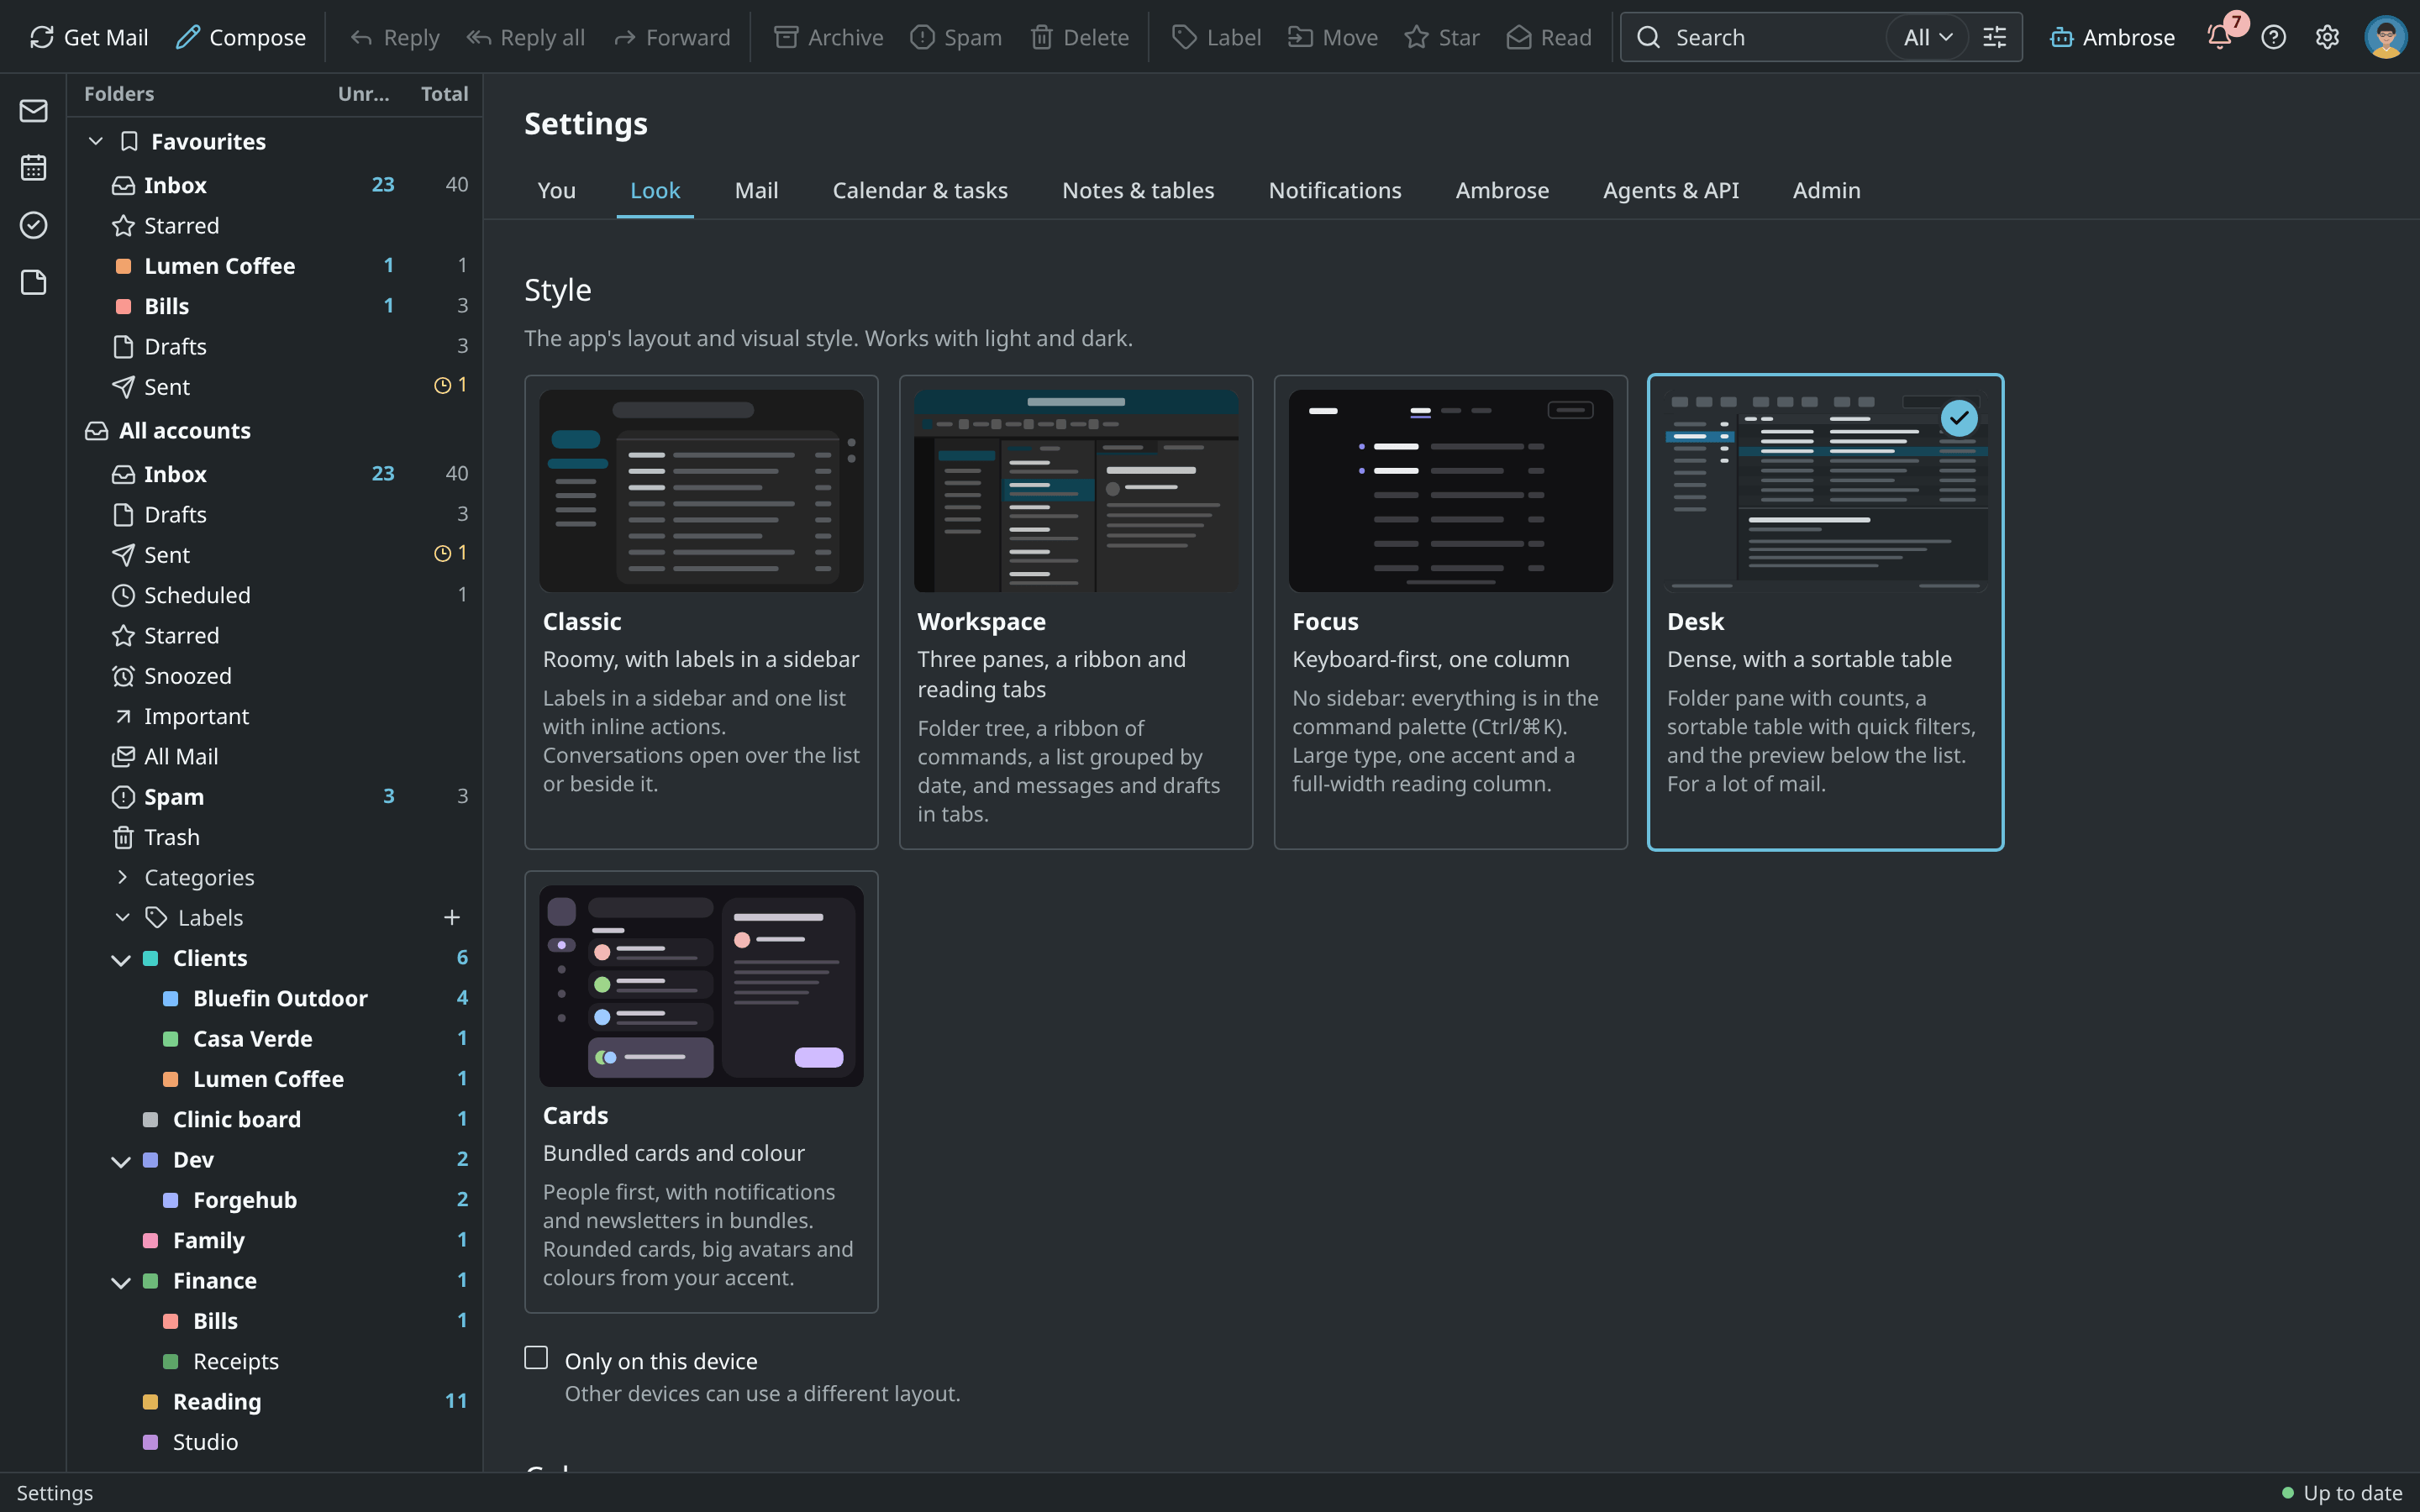2420x1512 pixels.
Task: Open Inbox under Favourites
Action: pyautogui.click(x=276, y=185)
